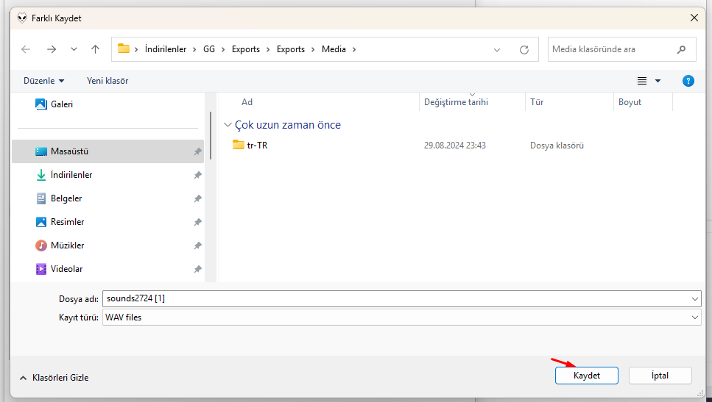Screen dimensions: 712x402
Task: Open address bar history dropdown
Action: click(x=497, y=50)
